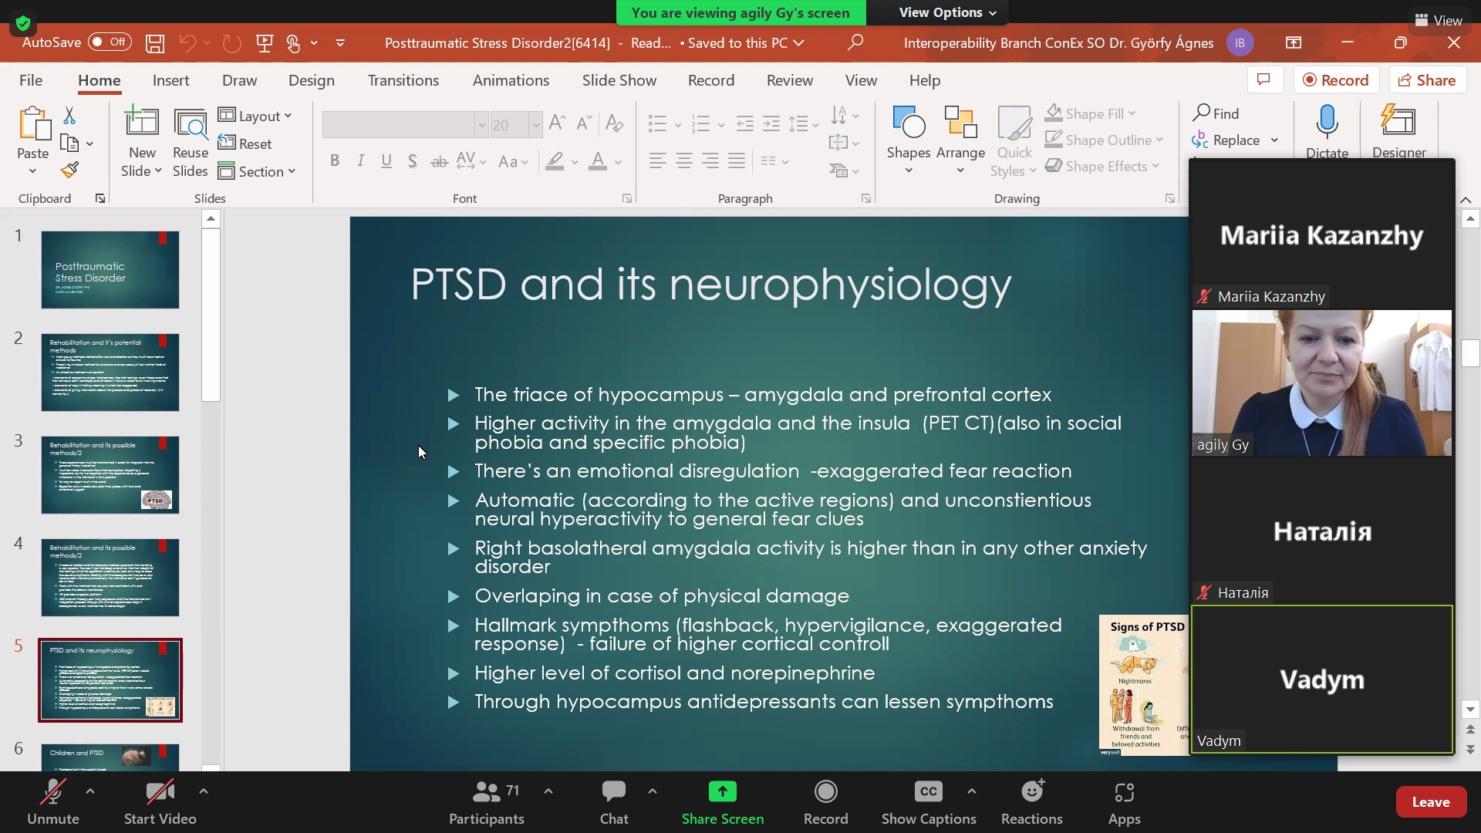
Task: Click the Format Painter brush icon
Action: coord(70,170)
